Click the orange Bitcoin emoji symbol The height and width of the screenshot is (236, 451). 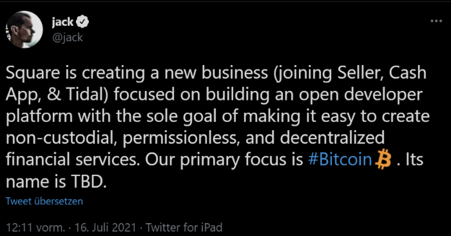coord(384,160)
